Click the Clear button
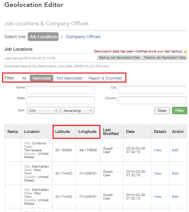Image resolution: width=189 pixels, height=212 pixels. 162,110
